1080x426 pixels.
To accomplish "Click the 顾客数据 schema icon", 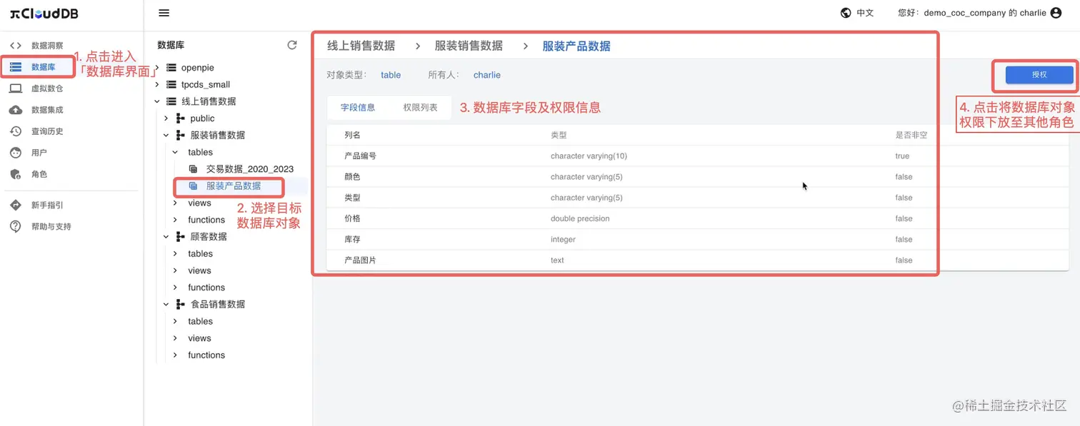I will click(180, 237).
